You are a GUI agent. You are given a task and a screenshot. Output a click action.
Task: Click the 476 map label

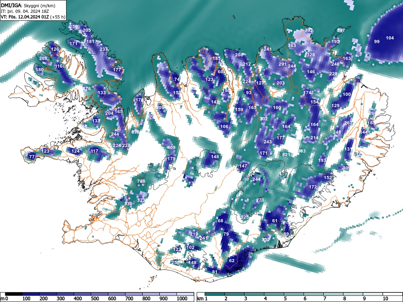87,89
